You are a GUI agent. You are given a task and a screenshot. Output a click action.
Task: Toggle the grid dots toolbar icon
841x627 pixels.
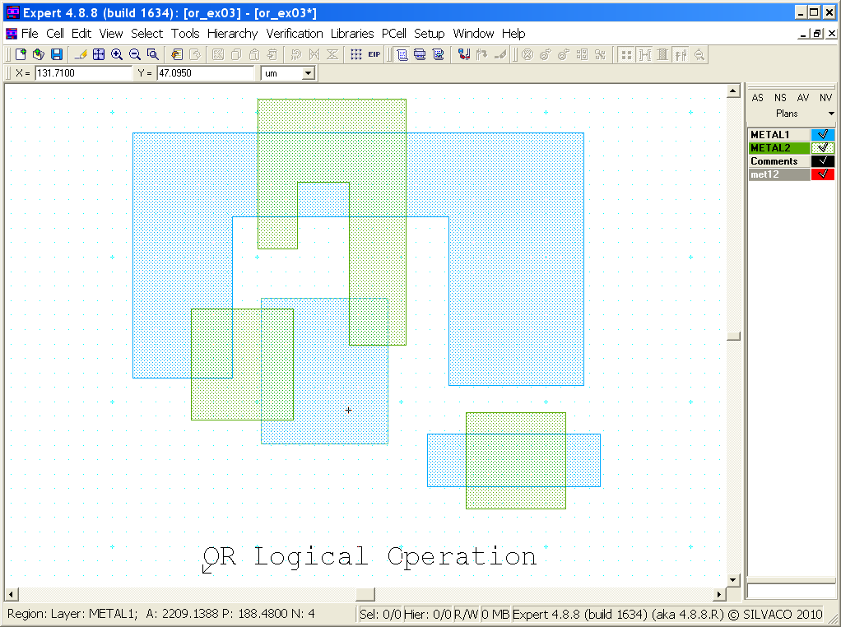(x=355, y=54)
